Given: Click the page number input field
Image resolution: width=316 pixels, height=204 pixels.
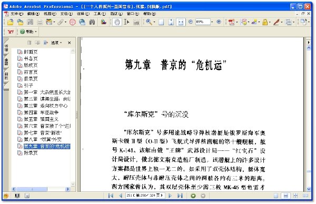Looking at the screenshot, I should (x=145, y=196).
